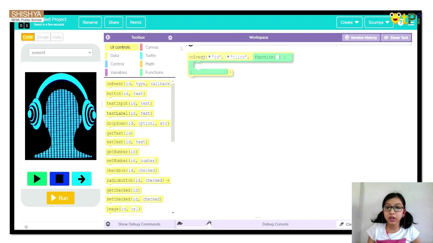Click the green play button in the app preview

coord(37,179)
